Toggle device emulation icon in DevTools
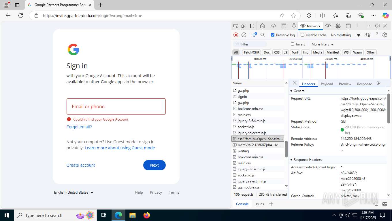Image resolution: width=392 pixels, height=221 pixels. pos(244,26)
